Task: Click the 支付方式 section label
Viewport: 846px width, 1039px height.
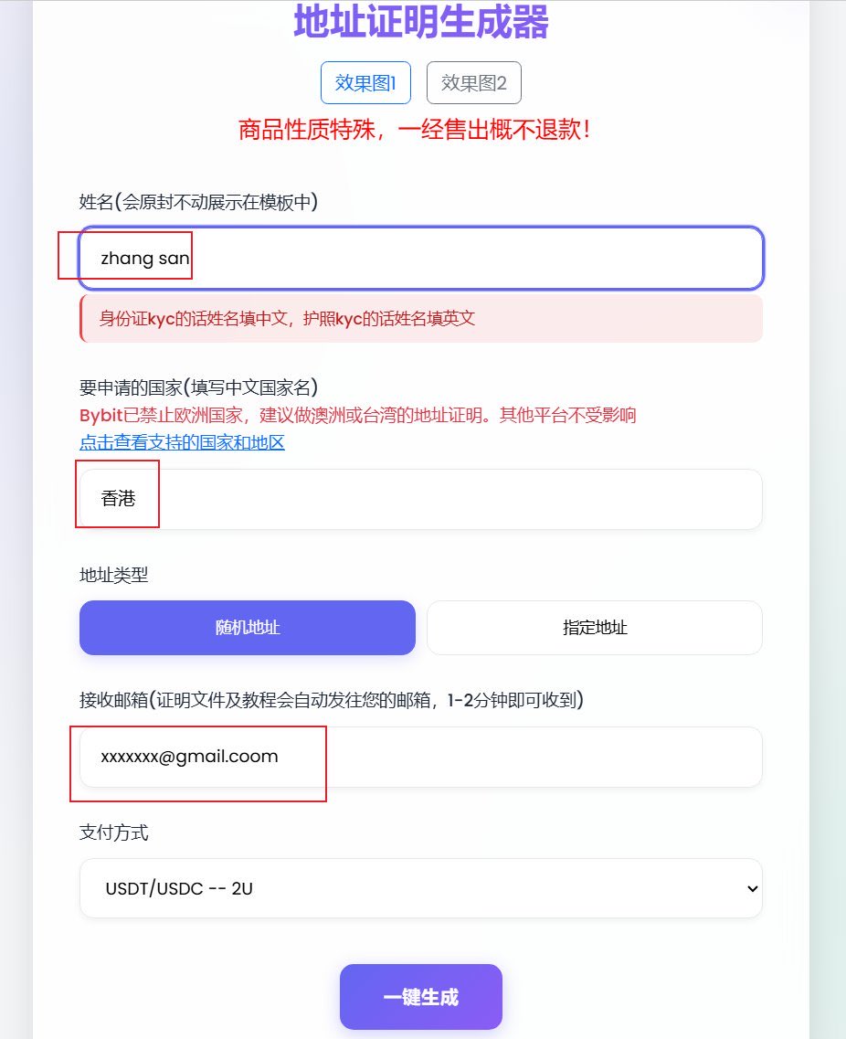Action: (x=114, y=832)
